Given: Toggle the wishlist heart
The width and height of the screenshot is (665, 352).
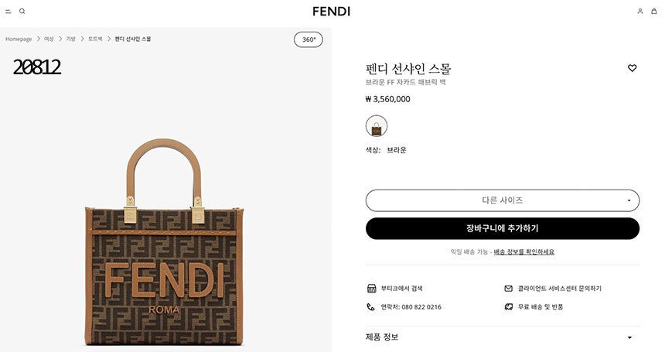Looking at the screenshot, I should pyautogui.click(x=632, y=68).
